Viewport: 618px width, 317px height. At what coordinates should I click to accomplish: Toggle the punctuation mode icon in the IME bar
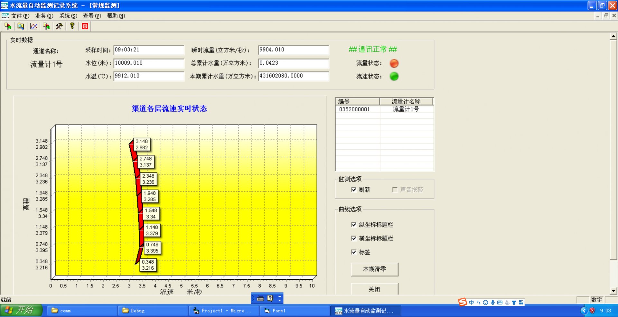[479, 303]
